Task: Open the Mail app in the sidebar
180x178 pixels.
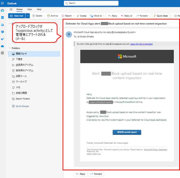Action: click(3, 10)
